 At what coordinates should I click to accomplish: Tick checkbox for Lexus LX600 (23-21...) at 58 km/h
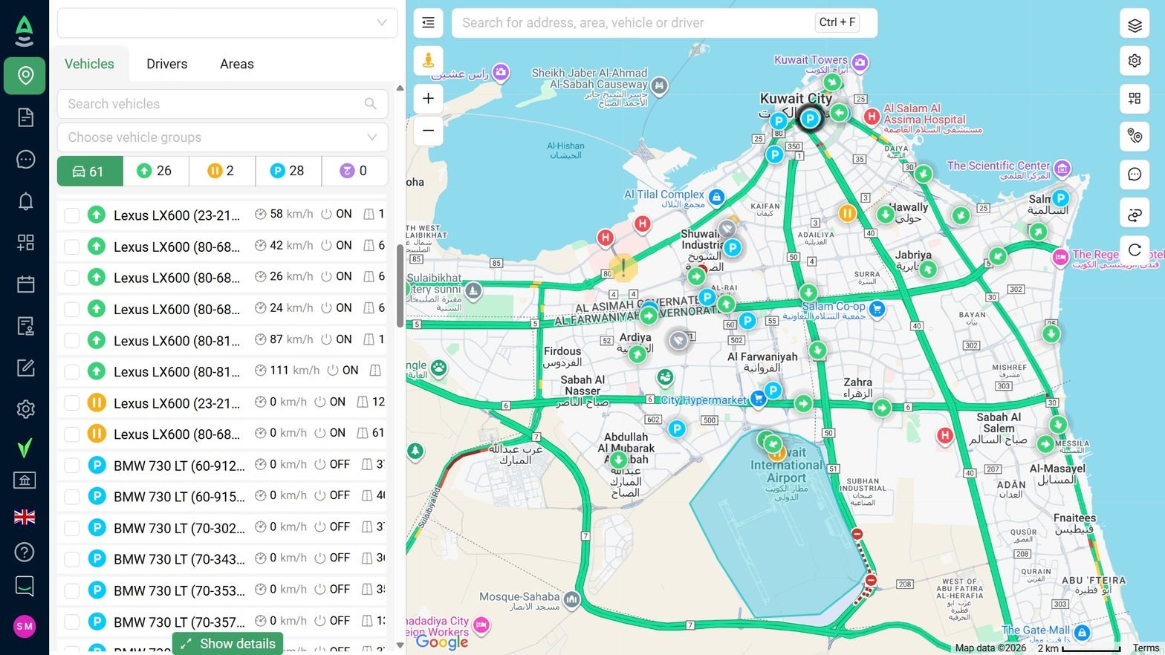coord(71,215)
